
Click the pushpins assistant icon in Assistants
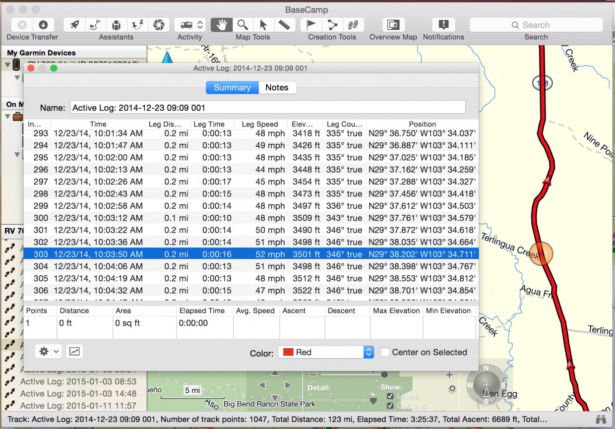pyautogui.click(x=137, y=25)
